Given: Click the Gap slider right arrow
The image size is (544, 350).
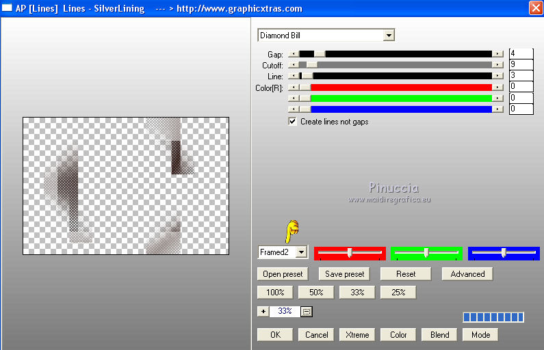Looking at the screenshot, I should pos(497,54).
